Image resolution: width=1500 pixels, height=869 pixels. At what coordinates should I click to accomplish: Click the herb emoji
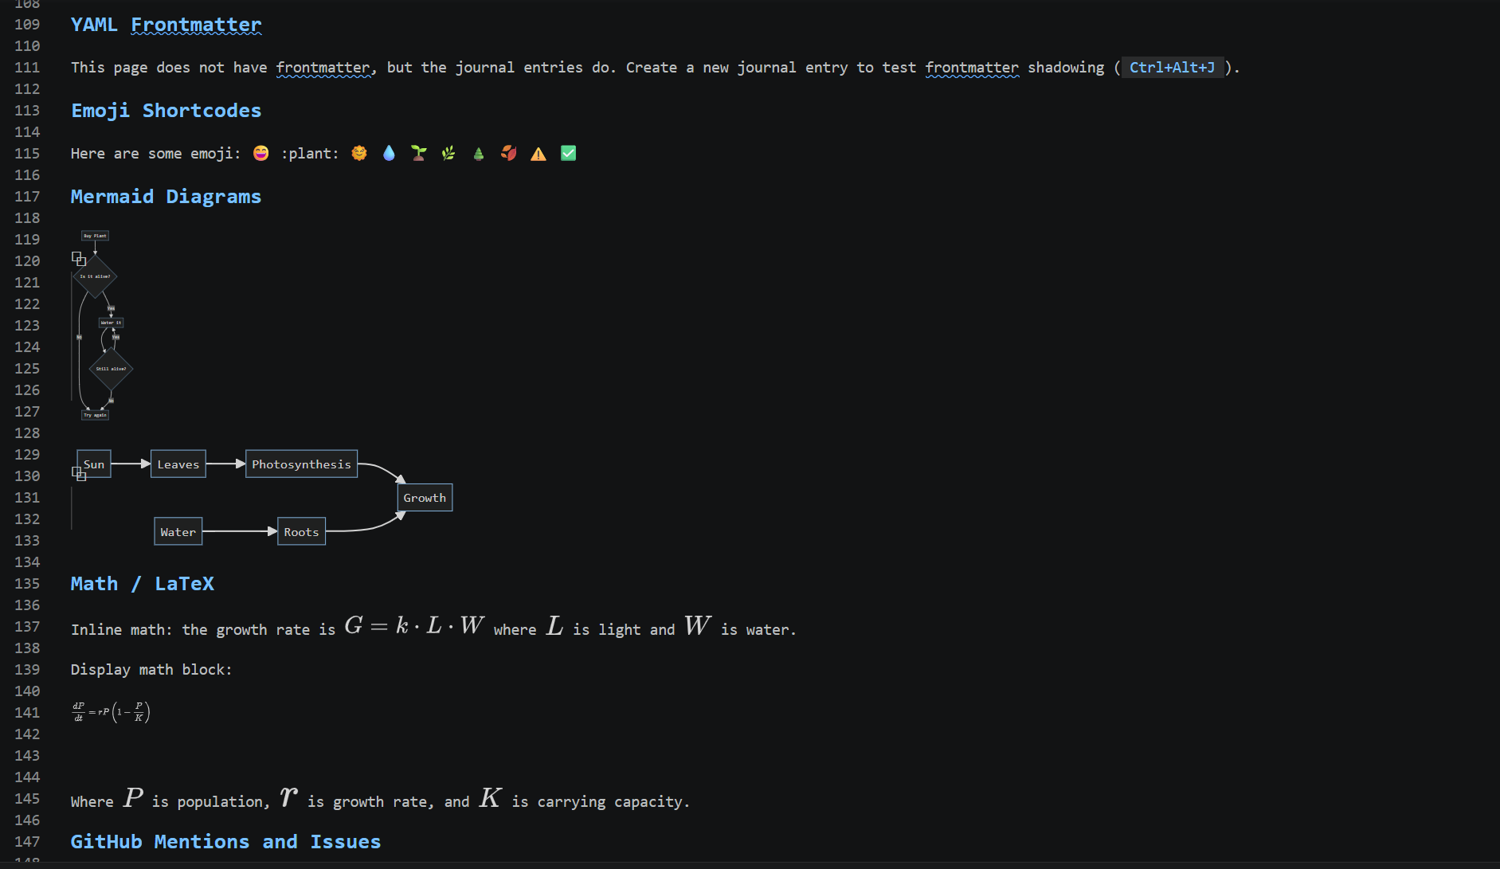coord(448,153)
